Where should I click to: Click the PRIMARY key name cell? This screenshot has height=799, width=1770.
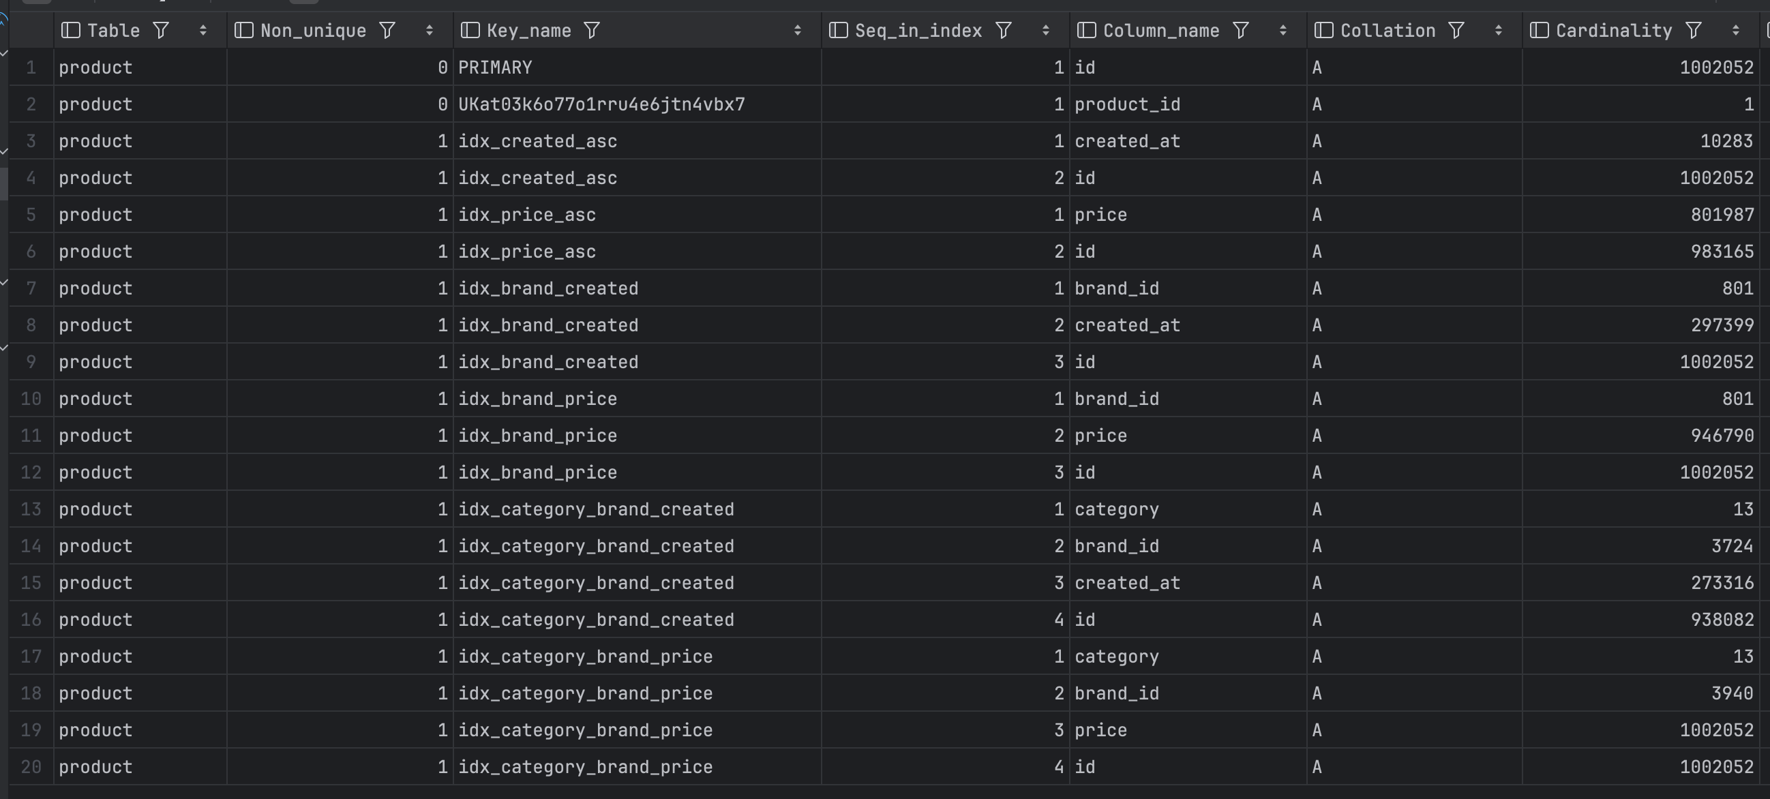coord(495,67)
